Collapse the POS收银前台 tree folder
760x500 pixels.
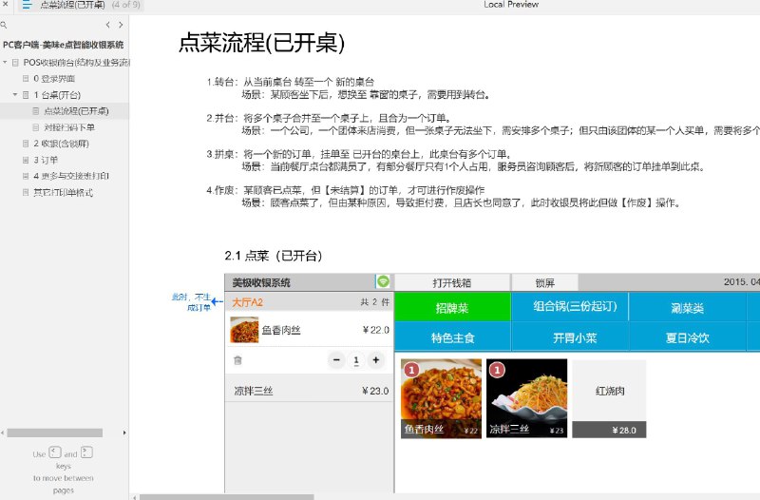pos(5,63)
